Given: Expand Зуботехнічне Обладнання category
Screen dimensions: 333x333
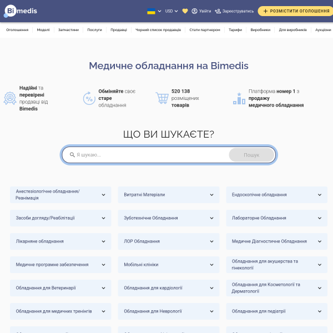Looking at the screenshot, I should [x=169, y=218].
